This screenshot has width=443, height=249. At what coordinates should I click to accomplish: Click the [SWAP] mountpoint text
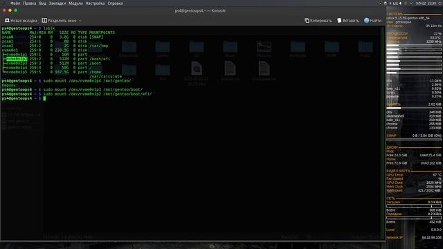(x=96, y=37)
